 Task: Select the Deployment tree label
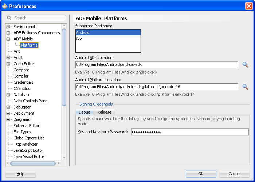tap(24, 113)
